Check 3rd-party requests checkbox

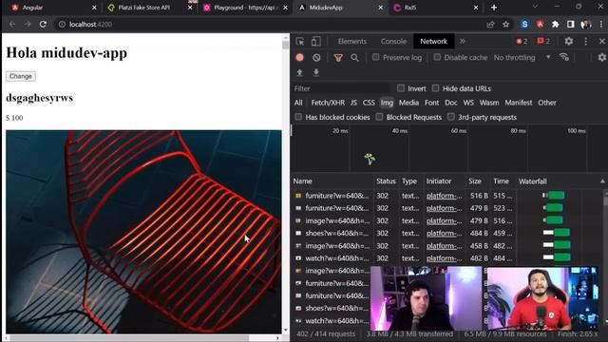(450, 117)
